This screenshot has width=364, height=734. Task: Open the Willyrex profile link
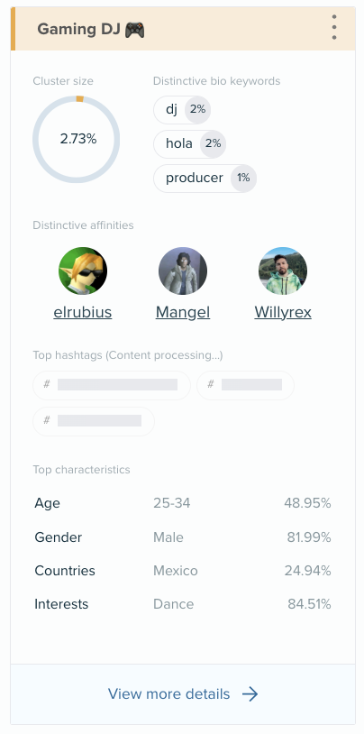coord(283,312)
